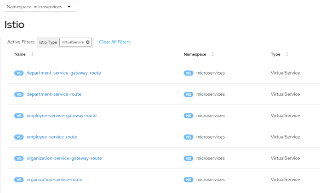Click microservices namespace in department-service-gateway-route row
Viewport: 320px width, 193px height.
coord(211,73)
